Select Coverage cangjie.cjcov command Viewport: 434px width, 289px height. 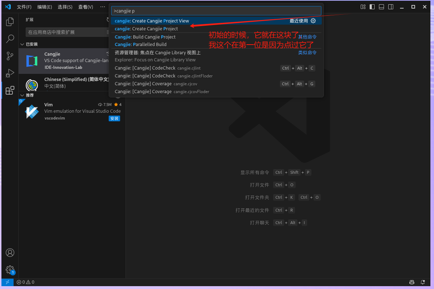tap(216, 83)
